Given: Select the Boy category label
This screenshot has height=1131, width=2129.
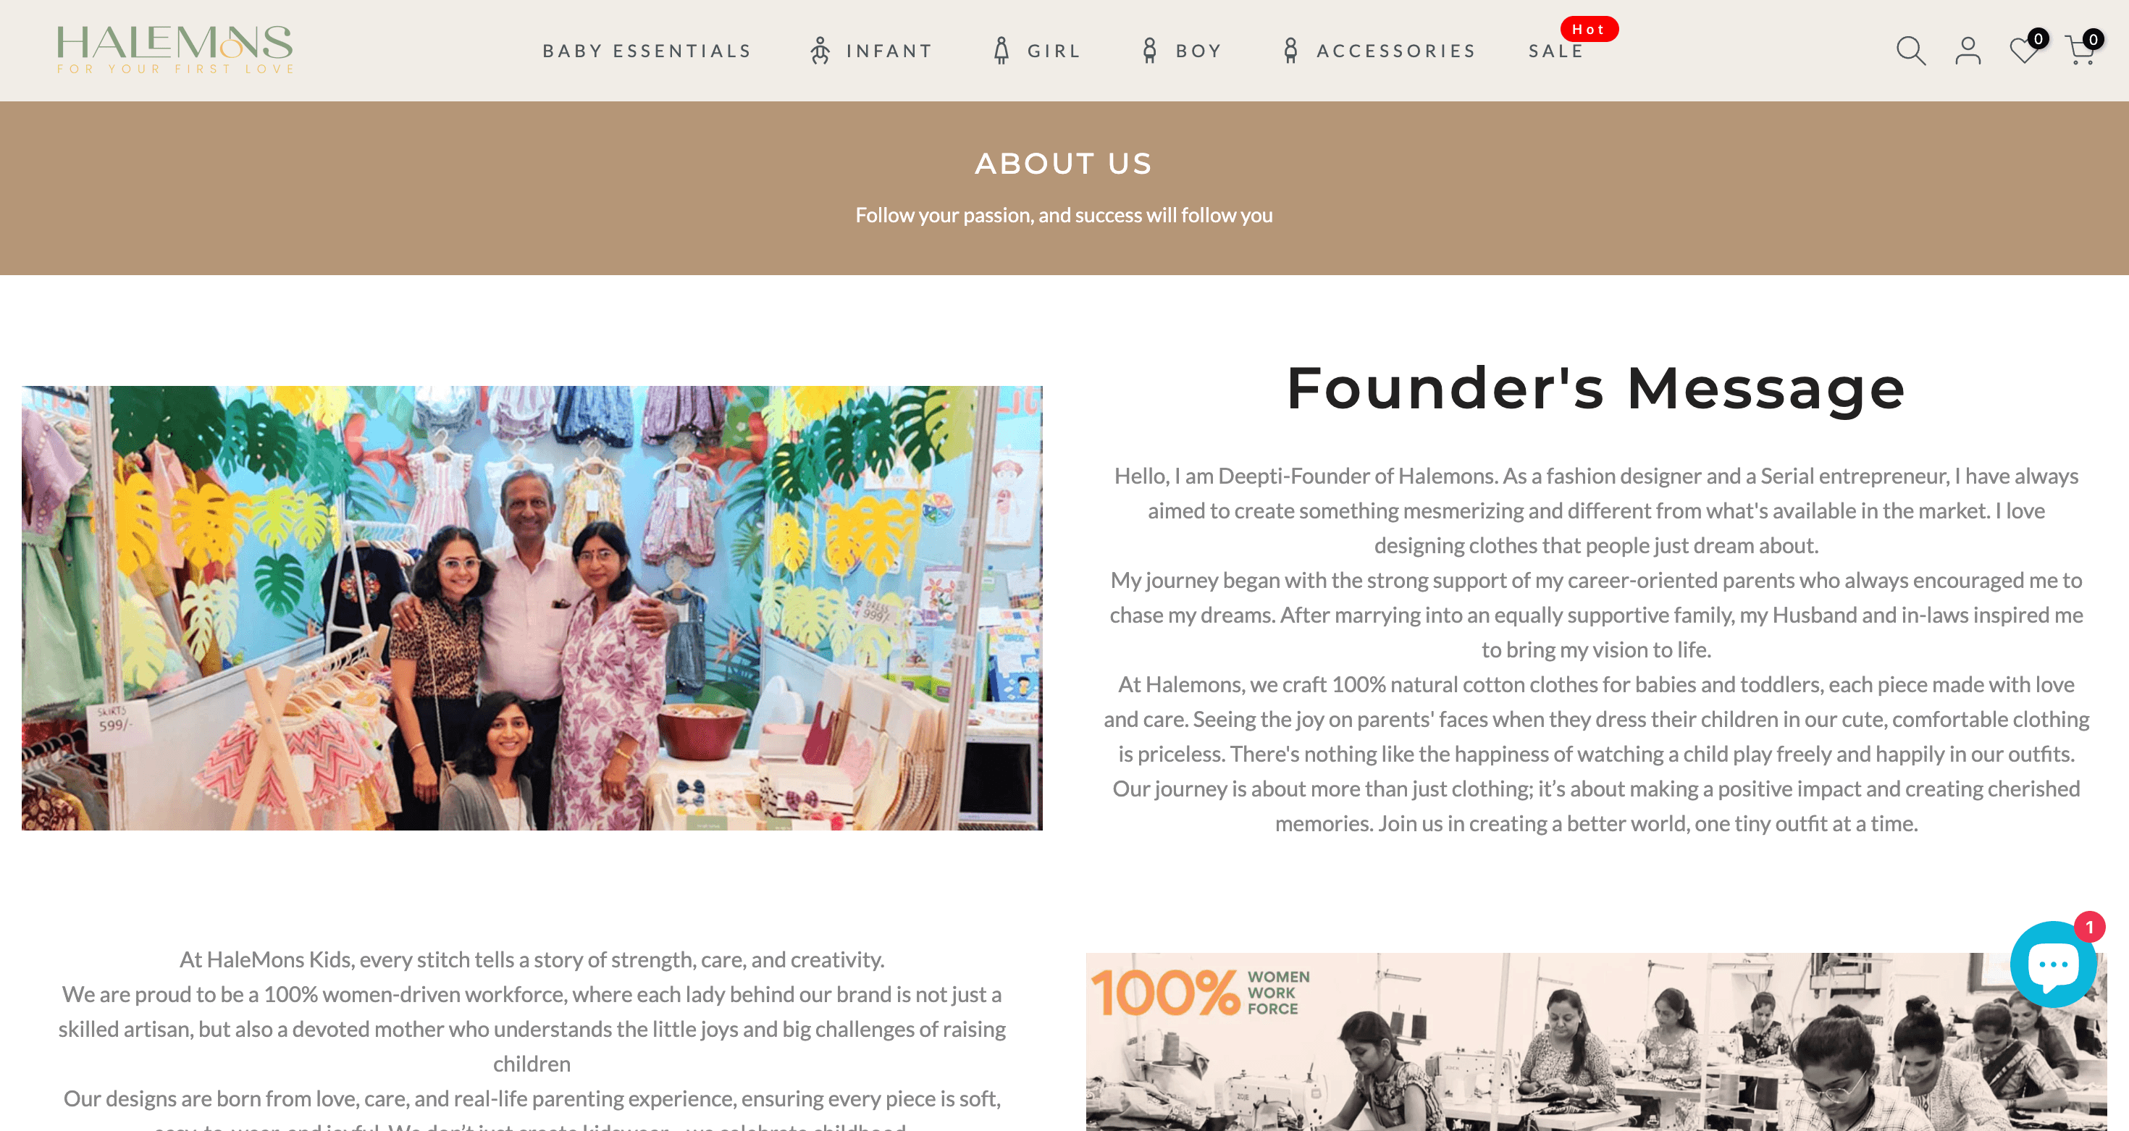Looking at the screenshot, I should point(1199,51).
